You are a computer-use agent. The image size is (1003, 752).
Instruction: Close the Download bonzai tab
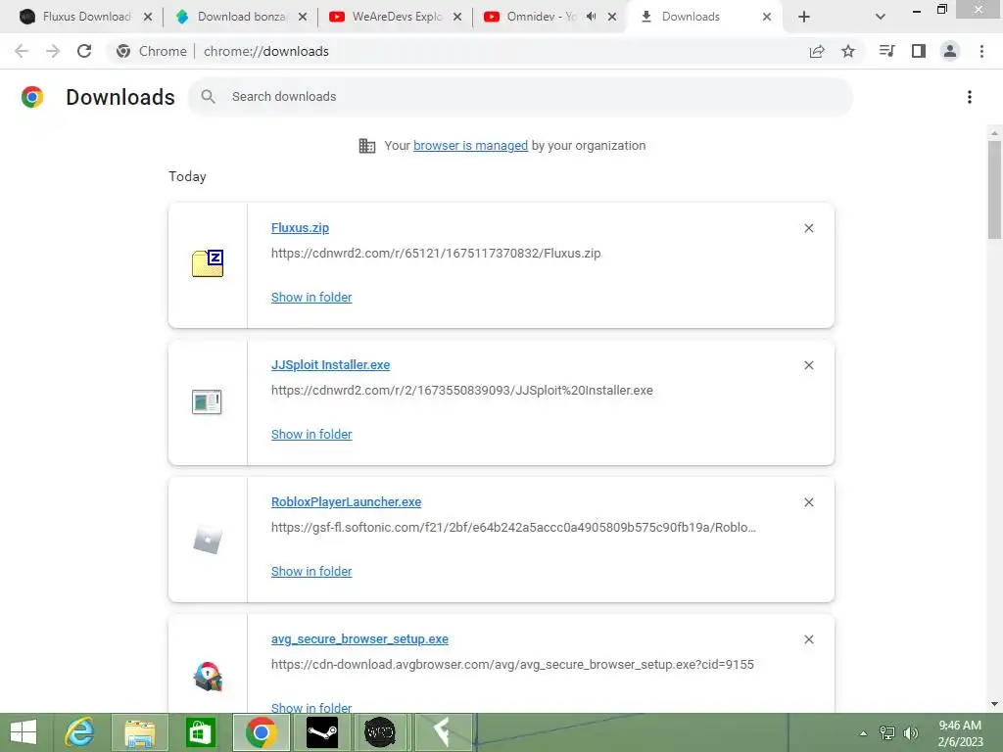tap(303, 17)
